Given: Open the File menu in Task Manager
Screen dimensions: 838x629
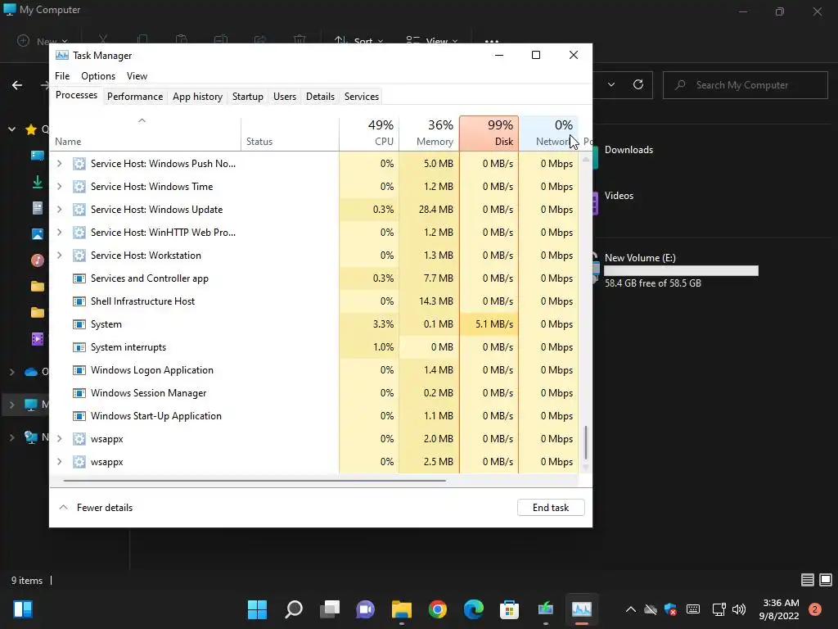Looking at the screenshot, I should [62, 76].
